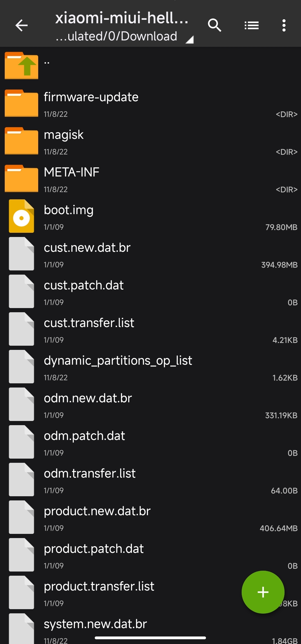301x644 pixels.
Task: Tap the green plus floating button
Action: coord(263,592)
